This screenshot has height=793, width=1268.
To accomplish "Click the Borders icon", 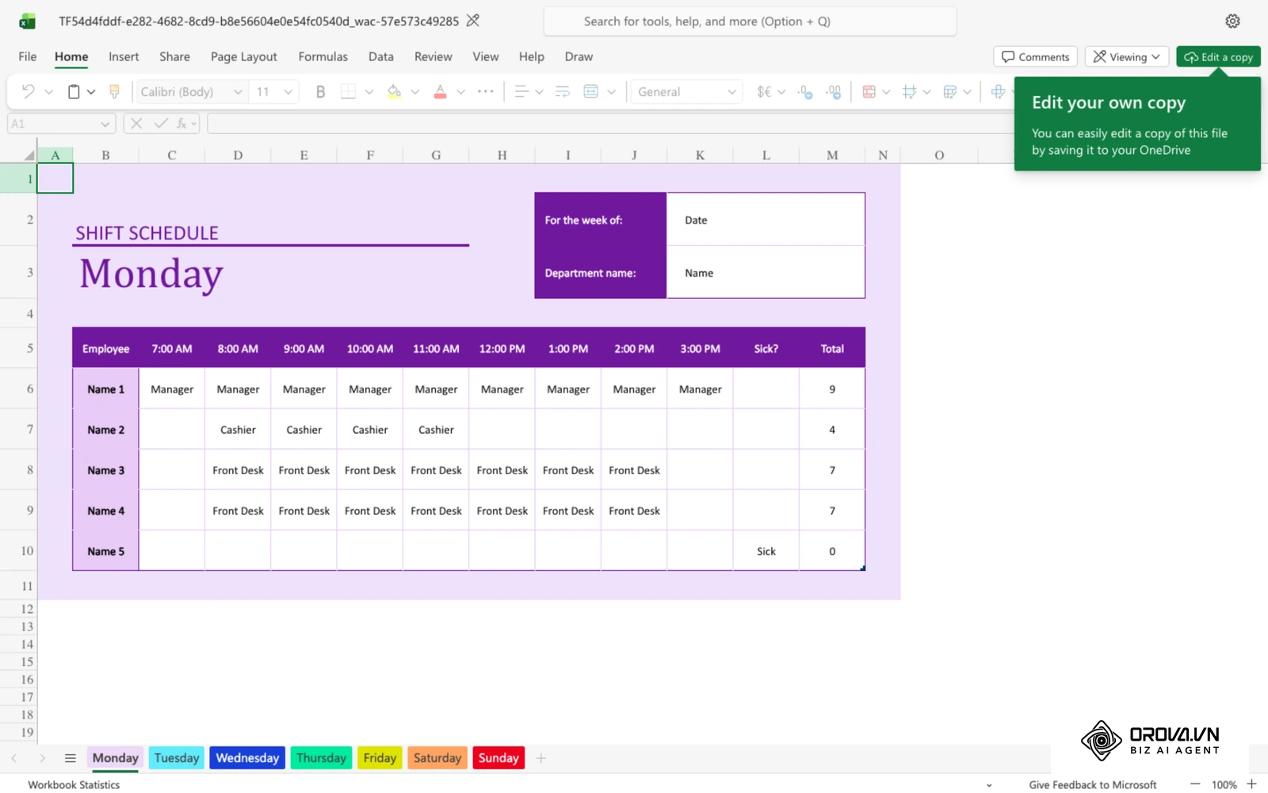I will click(348, 92).
